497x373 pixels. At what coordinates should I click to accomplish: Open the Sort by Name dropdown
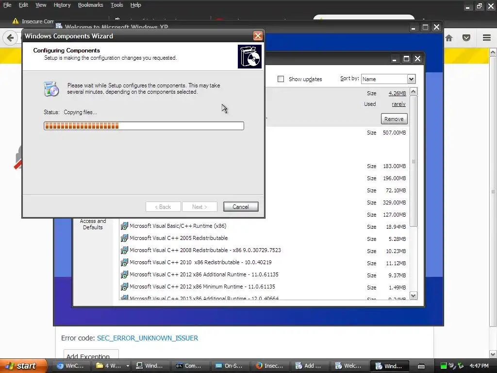(411, 79)
